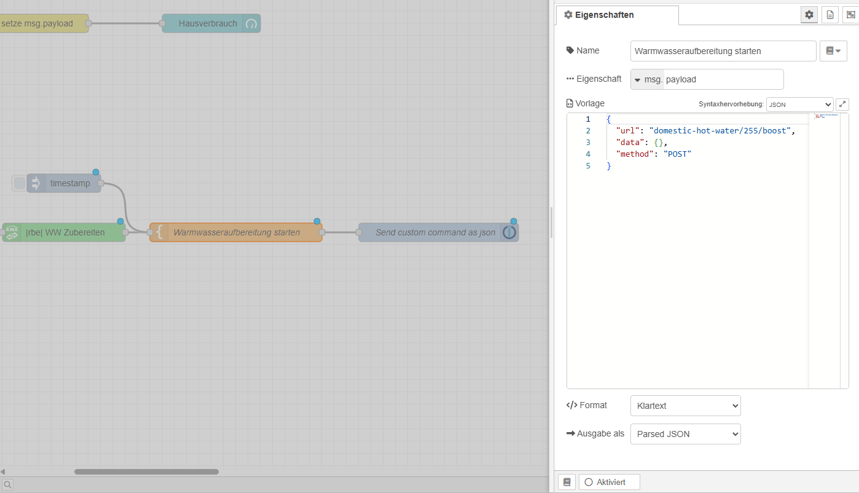The width and height of the screenshot is (859, 493).
Task: Select the |rbe| WW Zubereiten node
Action: (x=64, y=232)
